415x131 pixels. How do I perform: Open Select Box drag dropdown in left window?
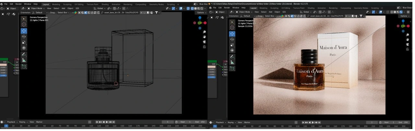[64, 12]
